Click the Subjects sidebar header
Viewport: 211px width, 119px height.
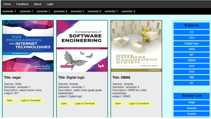[191, 26]
